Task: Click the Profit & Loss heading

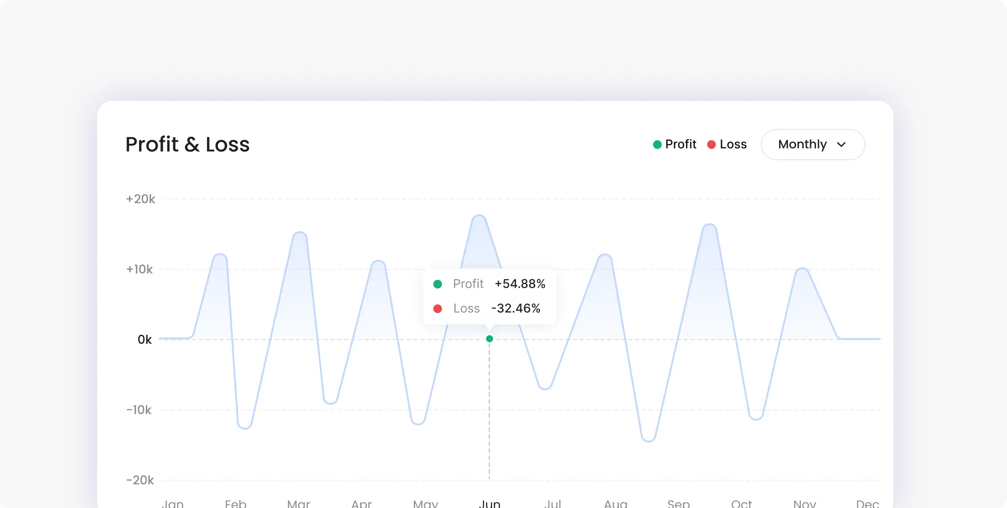Action: [188, 145]
